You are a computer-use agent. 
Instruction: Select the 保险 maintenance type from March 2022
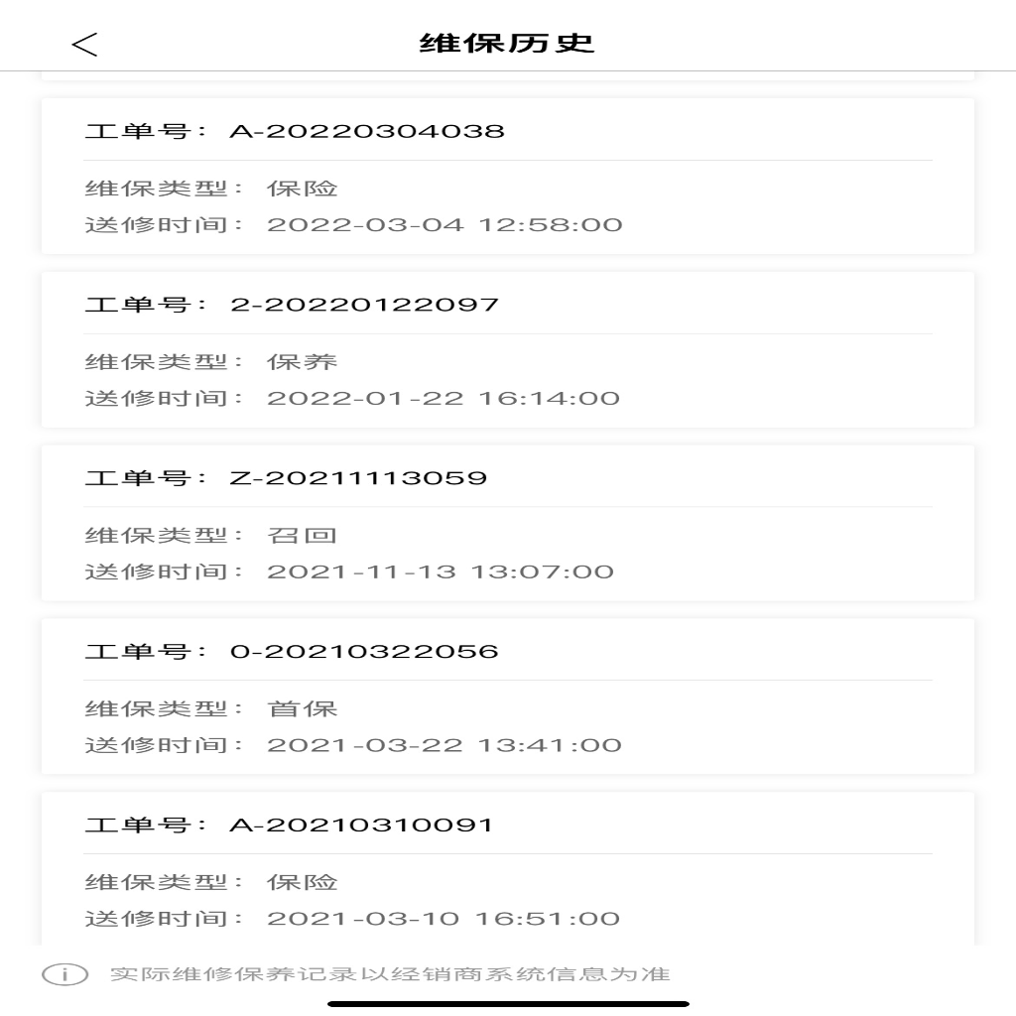point(303,189)
